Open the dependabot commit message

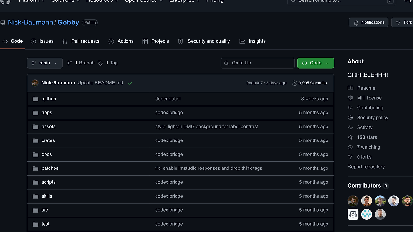168,99
